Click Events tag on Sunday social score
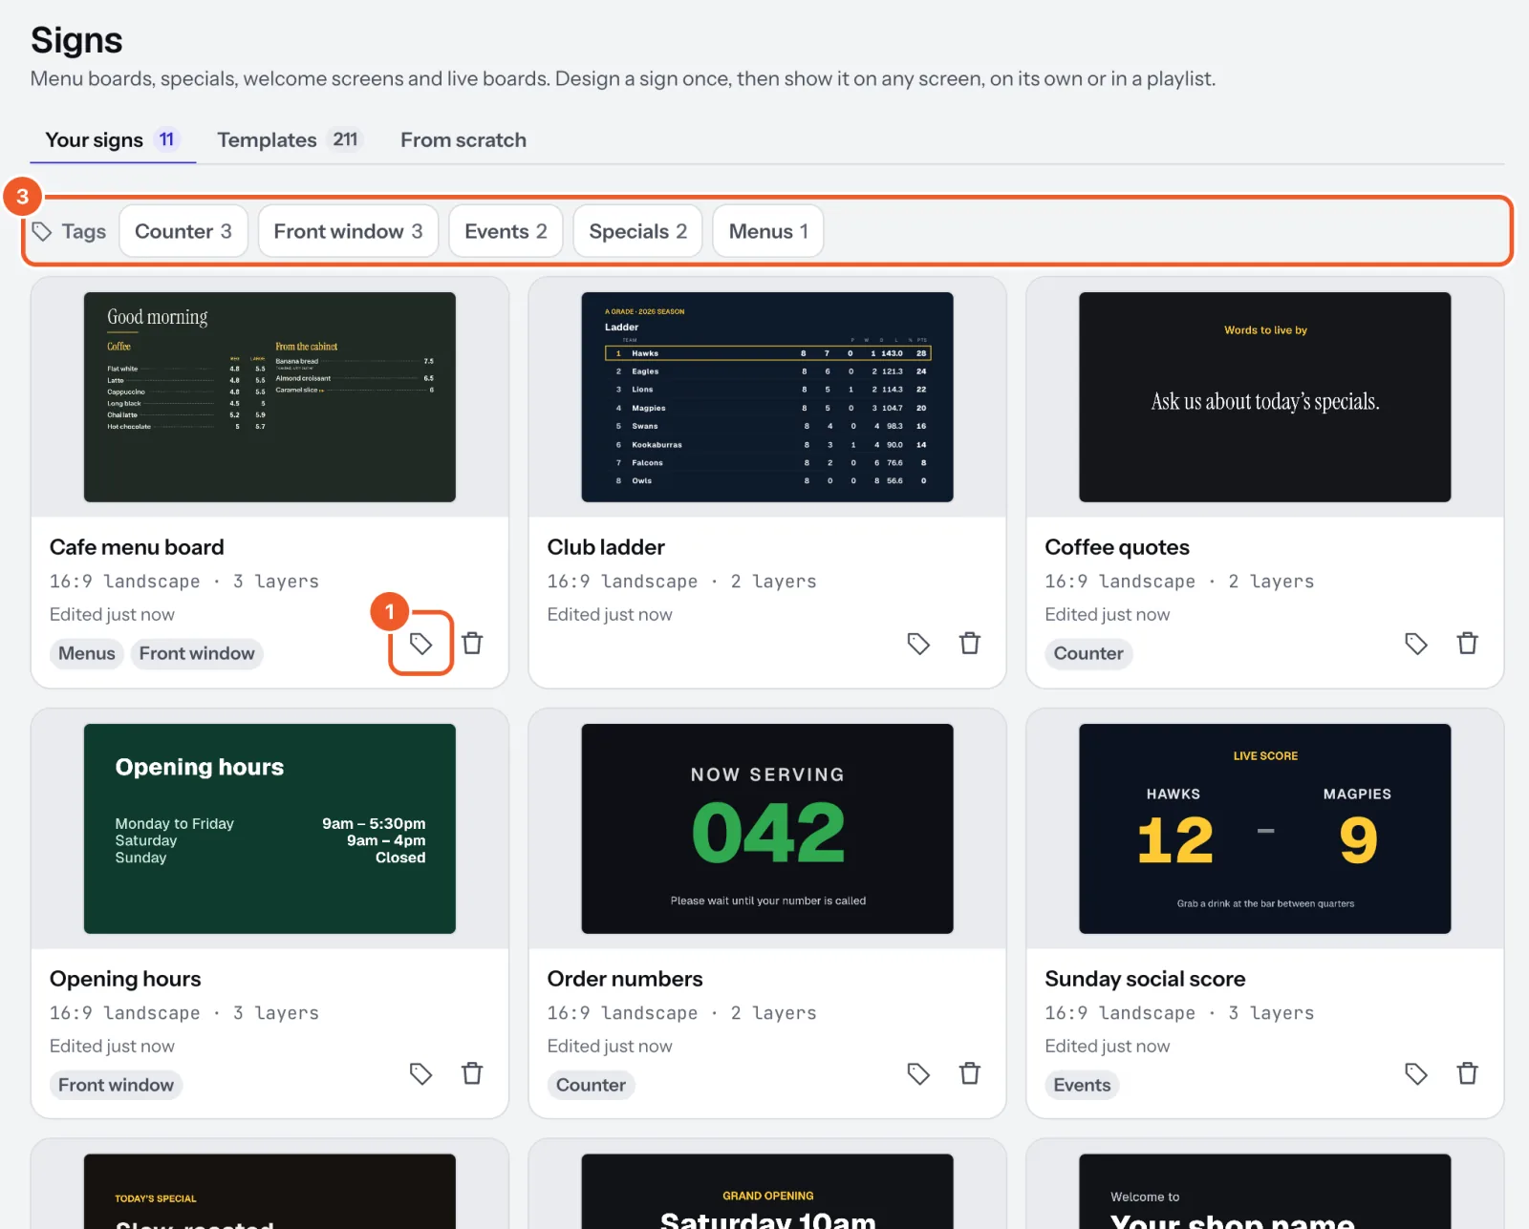 coord(1082,1085)
